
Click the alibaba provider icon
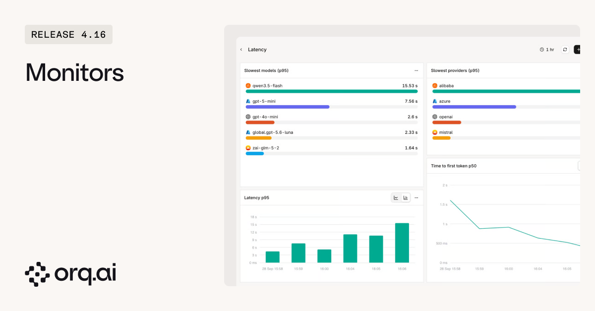[435, 86]
